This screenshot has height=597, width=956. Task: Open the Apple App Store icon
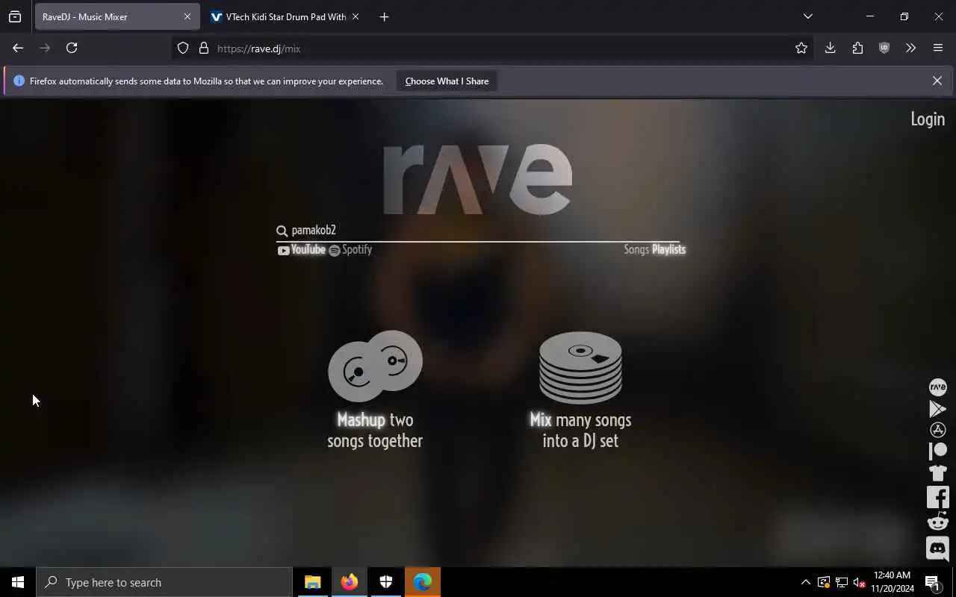click(937, 430)
